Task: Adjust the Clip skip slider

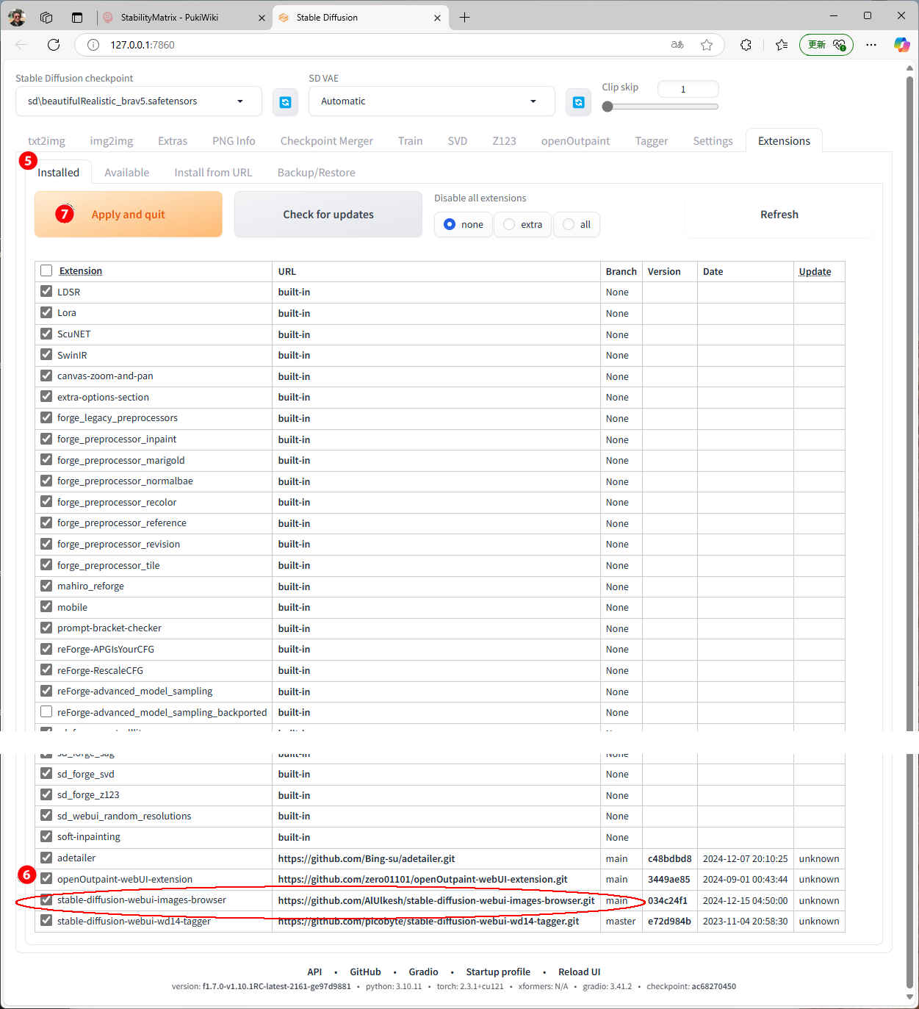Action: (608, 107)
